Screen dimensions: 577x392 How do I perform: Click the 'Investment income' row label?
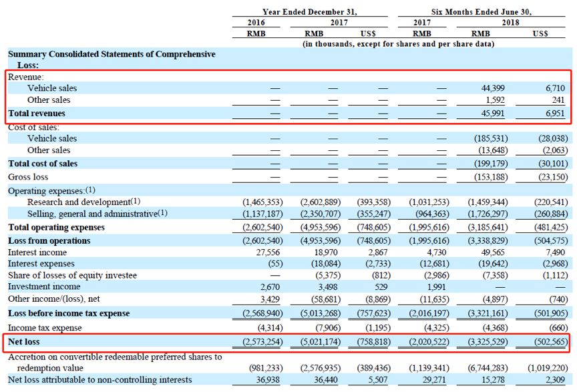click(44, 286)
